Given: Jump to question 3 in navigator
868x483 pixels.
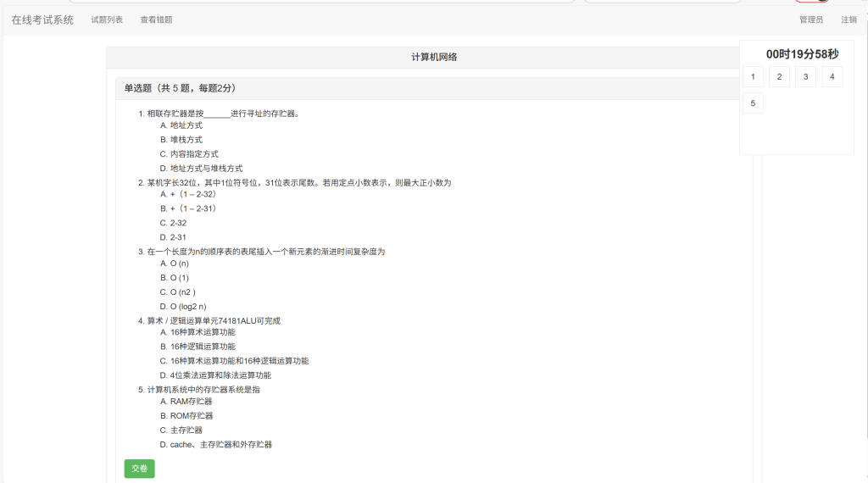Looking at the screenshot, I should pyautogui.click(x=806, y=77).
